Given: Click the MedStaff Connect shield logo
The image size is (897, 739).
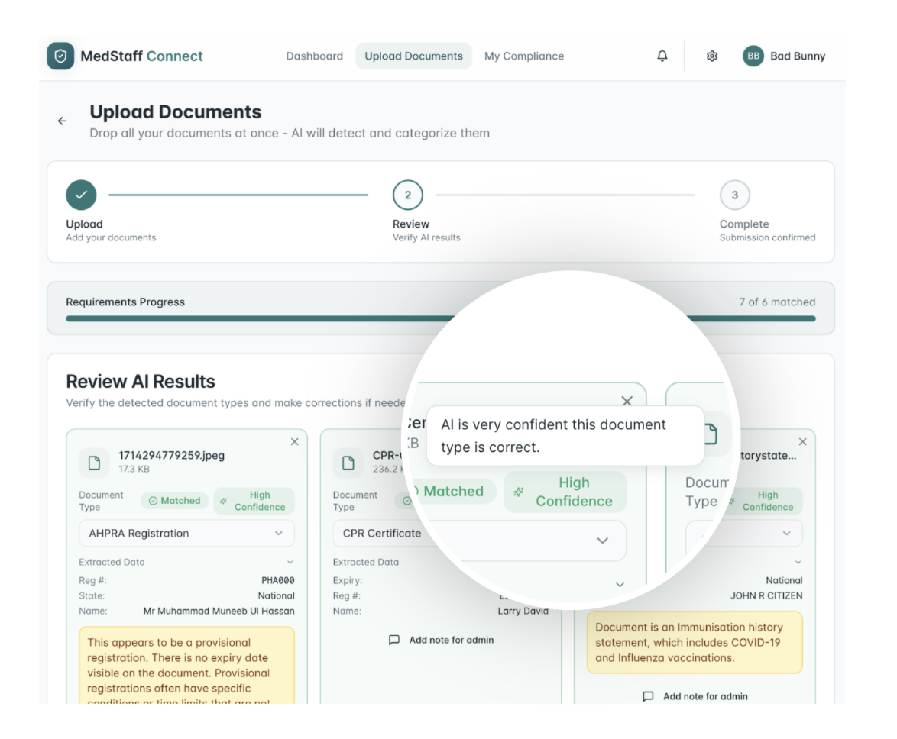Looking at the screenshot, I should point(60,56).
